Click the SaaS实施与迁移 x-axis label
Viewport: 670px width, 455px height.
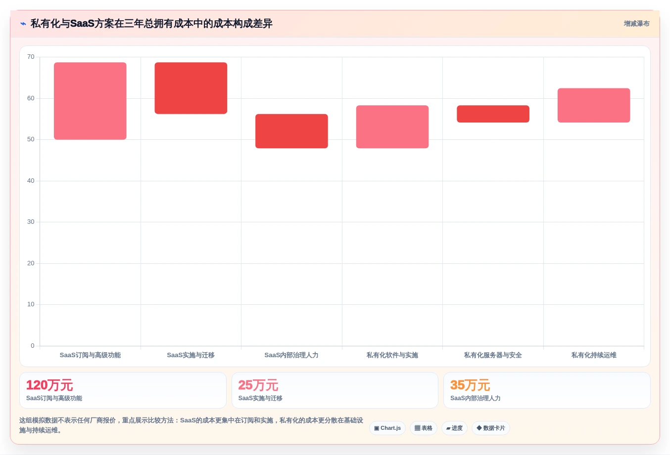pyautogui.click(x=191, y=355)
